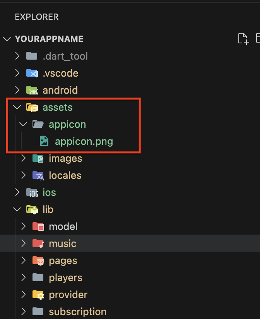Screen dimensions: 260x319
Task: Click the EXPLORER panel title
Action: click(x=36, y=17)
